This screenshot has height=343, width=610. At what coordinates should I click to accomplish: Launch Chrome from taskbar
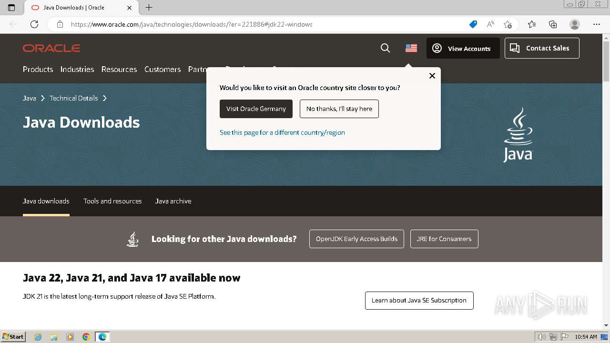86,337
